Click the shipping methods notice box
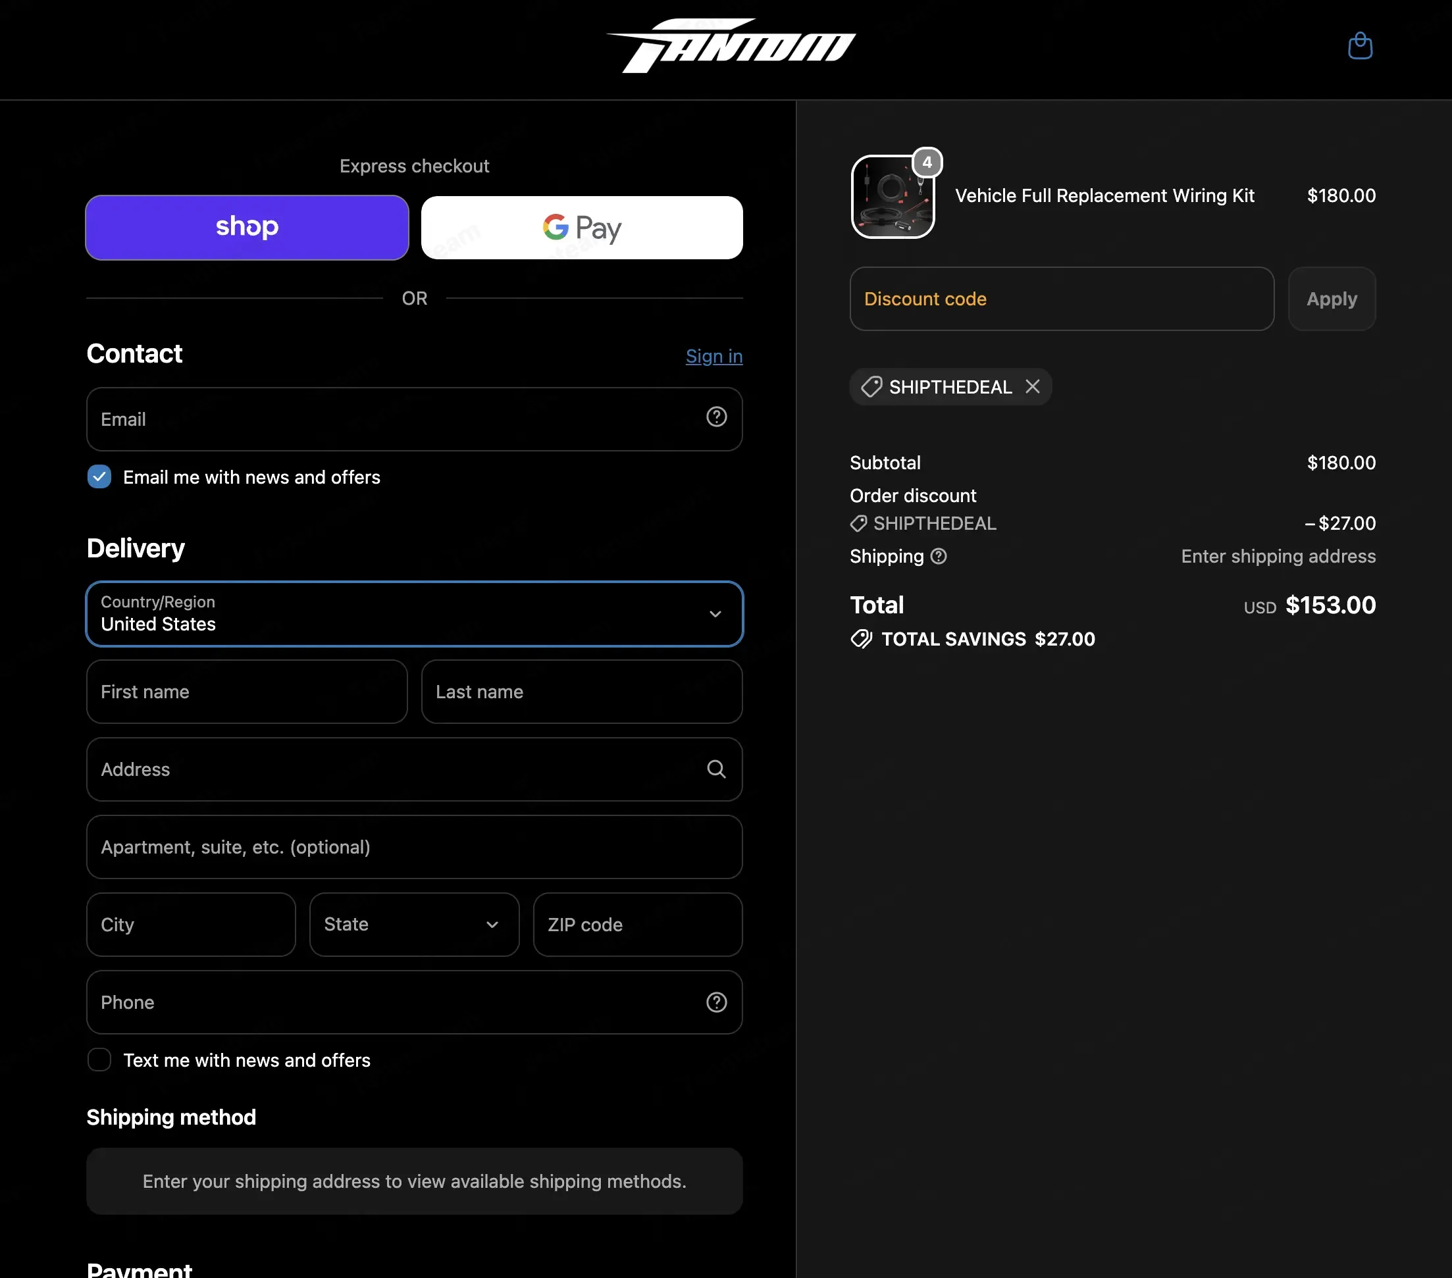Image resolution: width=1452 pixels, height=1278 pixels. click(x=414, y=1181)
